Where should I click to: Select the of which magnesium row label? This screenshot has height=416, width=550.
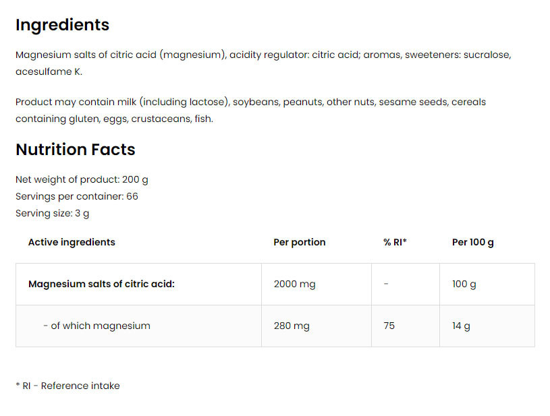[97, 326]
